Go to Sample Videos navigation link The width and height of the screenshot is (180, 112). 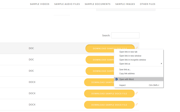[40, 4]
